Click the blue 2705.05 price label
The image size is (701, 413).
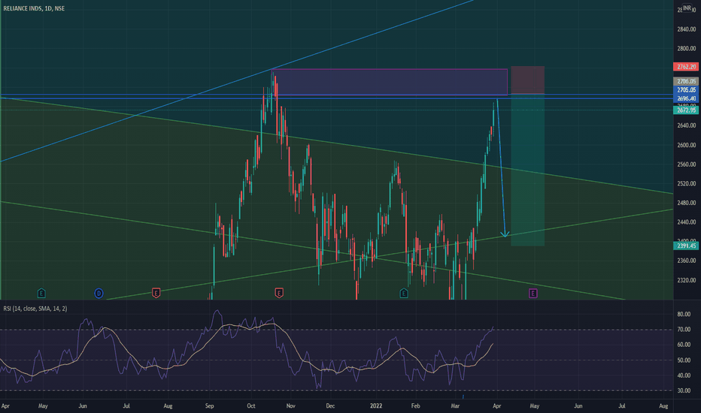[686, 90]
